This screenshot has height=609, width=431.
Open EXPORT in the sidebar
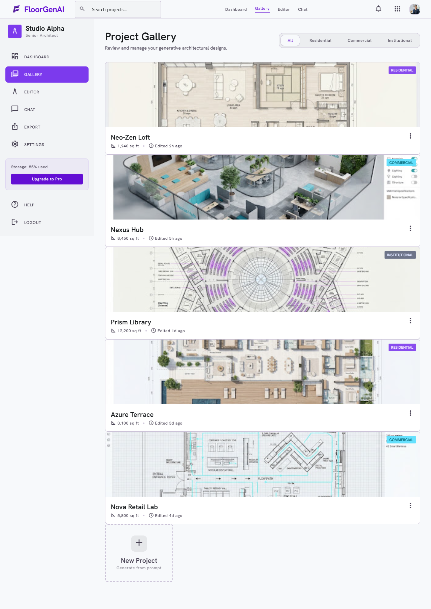pos(47,127)
